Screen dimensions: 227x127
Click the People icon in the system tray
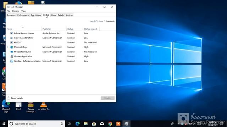[x=172, y=124]
